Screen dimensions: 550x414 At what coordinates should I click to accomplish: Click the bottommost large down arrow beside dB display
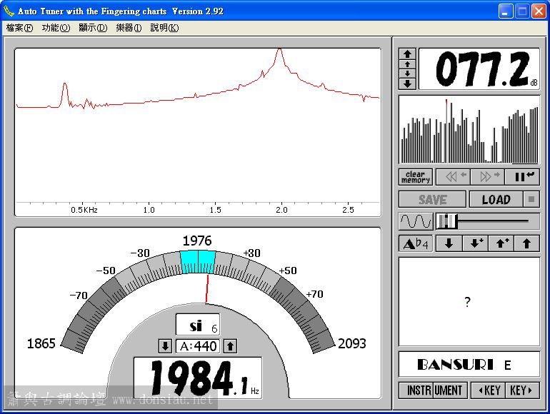click(x=407, y=84)
